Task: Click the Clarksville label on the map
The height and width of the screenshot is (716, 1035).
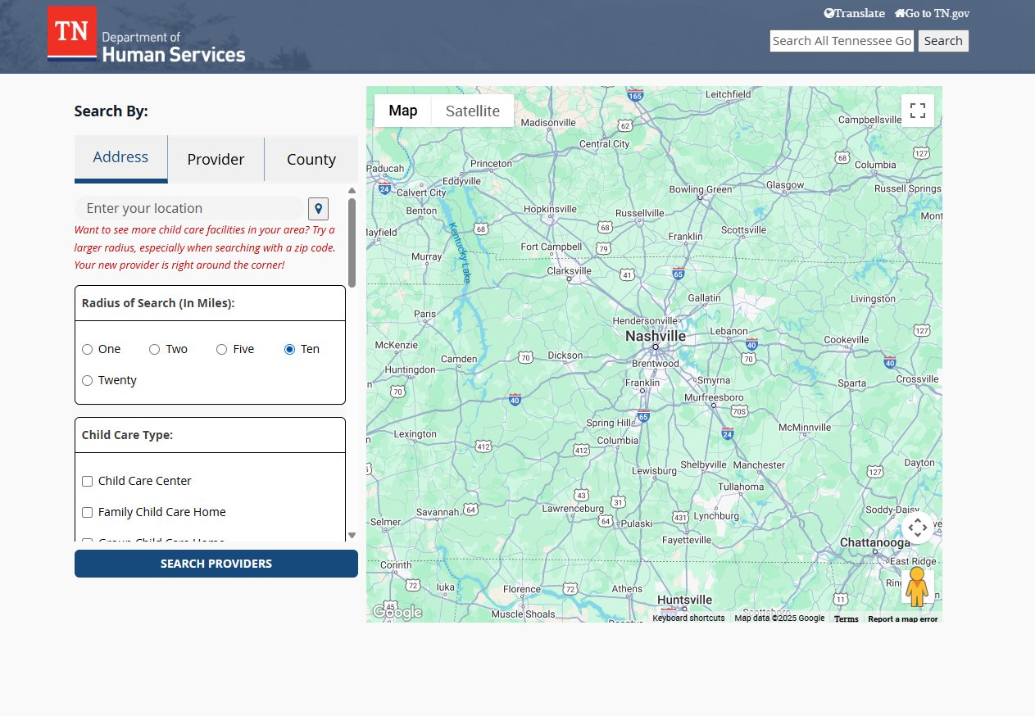Action: (x=570, y=270)
